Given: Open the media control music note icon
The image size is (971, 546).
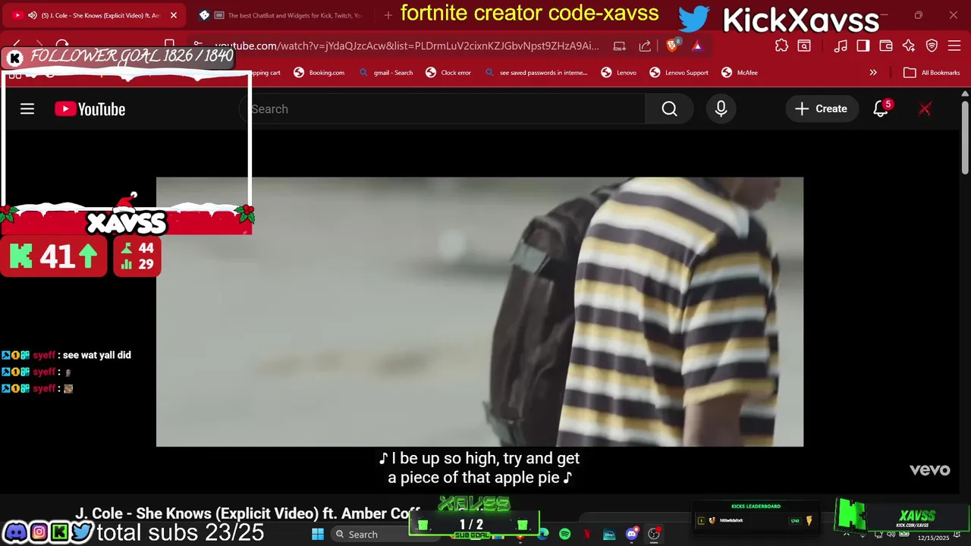Looking at the screenshot, I should 841,46.
